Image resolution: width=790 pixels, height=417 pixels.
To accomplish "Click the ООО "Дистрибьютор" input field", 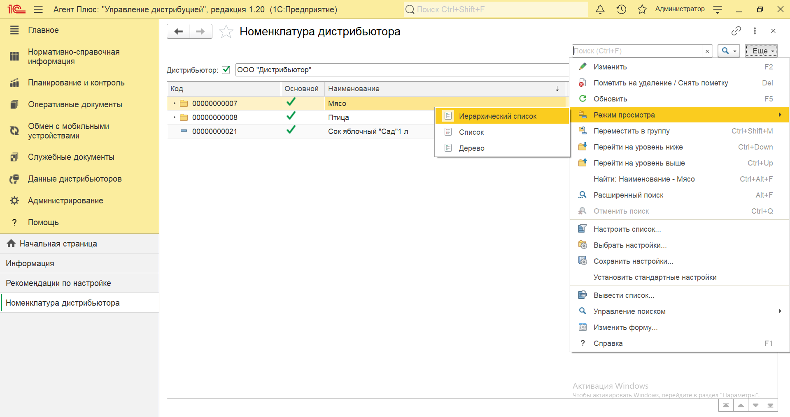I will click(x=402, y=70).
